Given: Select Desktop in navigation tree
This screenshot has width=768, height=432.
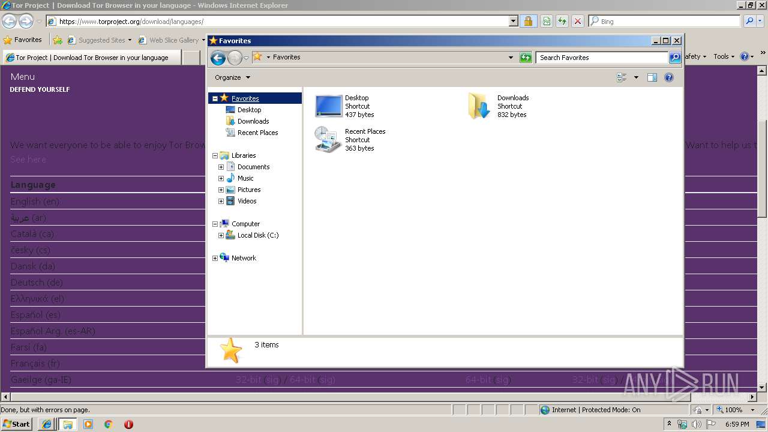Looking at the screenshot, I should coord(249,110).
